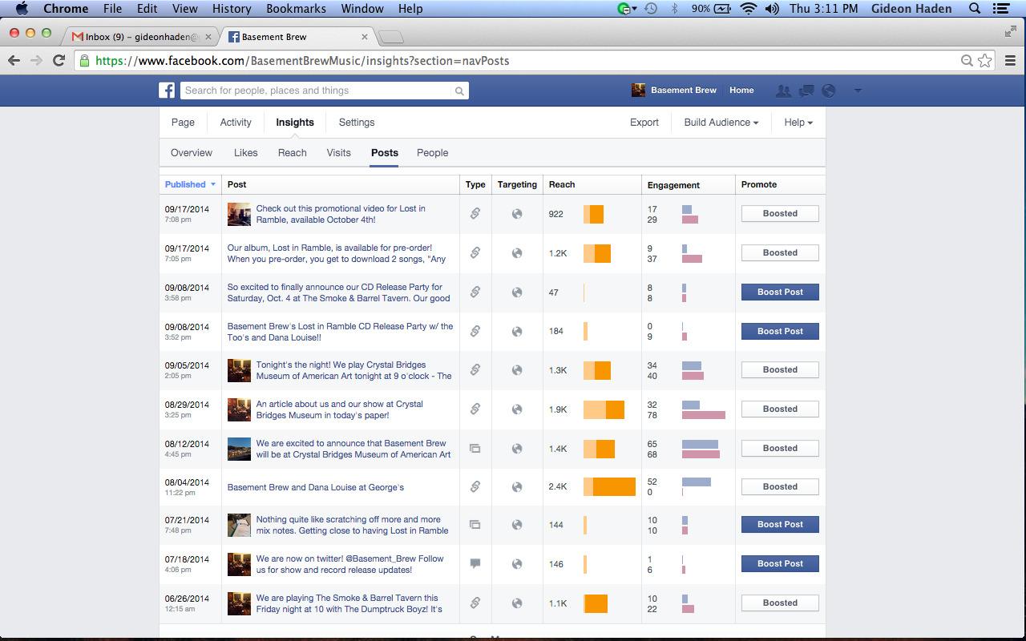Screen dimensions: 1026x641
Task: Click the volume icon in menu bar
Action: [x=772, y=9]
